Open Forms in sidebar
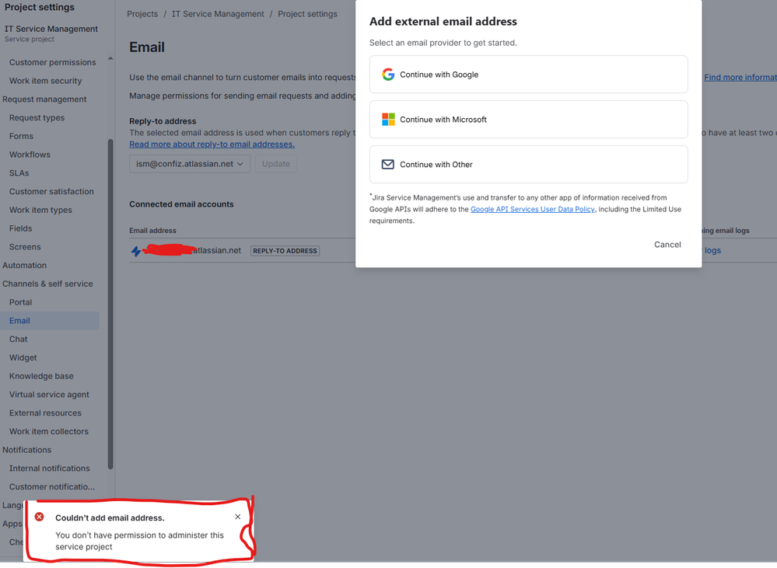Image resolution: width=777 pixels, height=568 pixels. (x=21, y=136)
